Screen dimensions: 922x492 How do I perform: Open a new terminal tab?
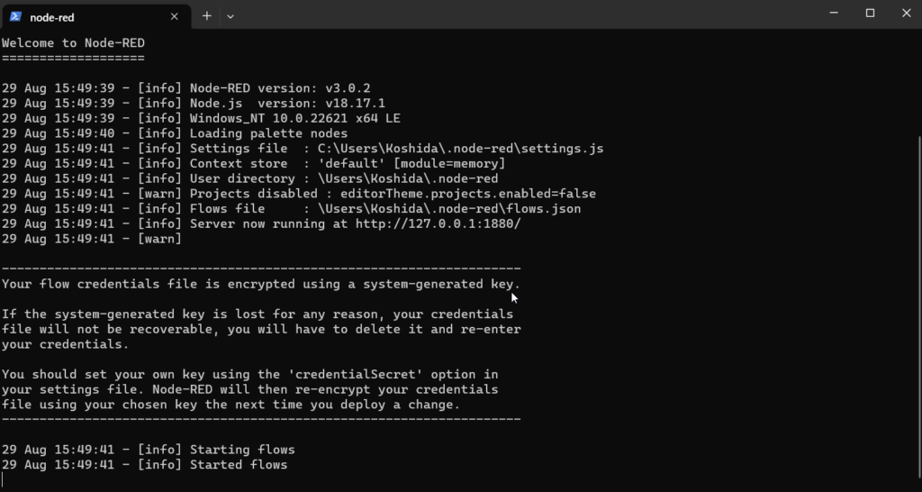pos(206,15)
